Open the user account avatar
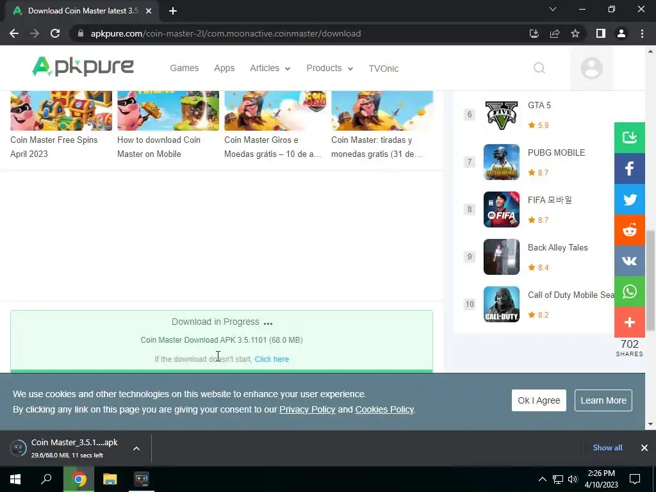 [591, 68]
